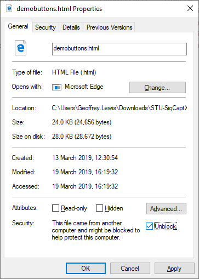
Task: Apply changes with the Apply button
Action: 174,269
